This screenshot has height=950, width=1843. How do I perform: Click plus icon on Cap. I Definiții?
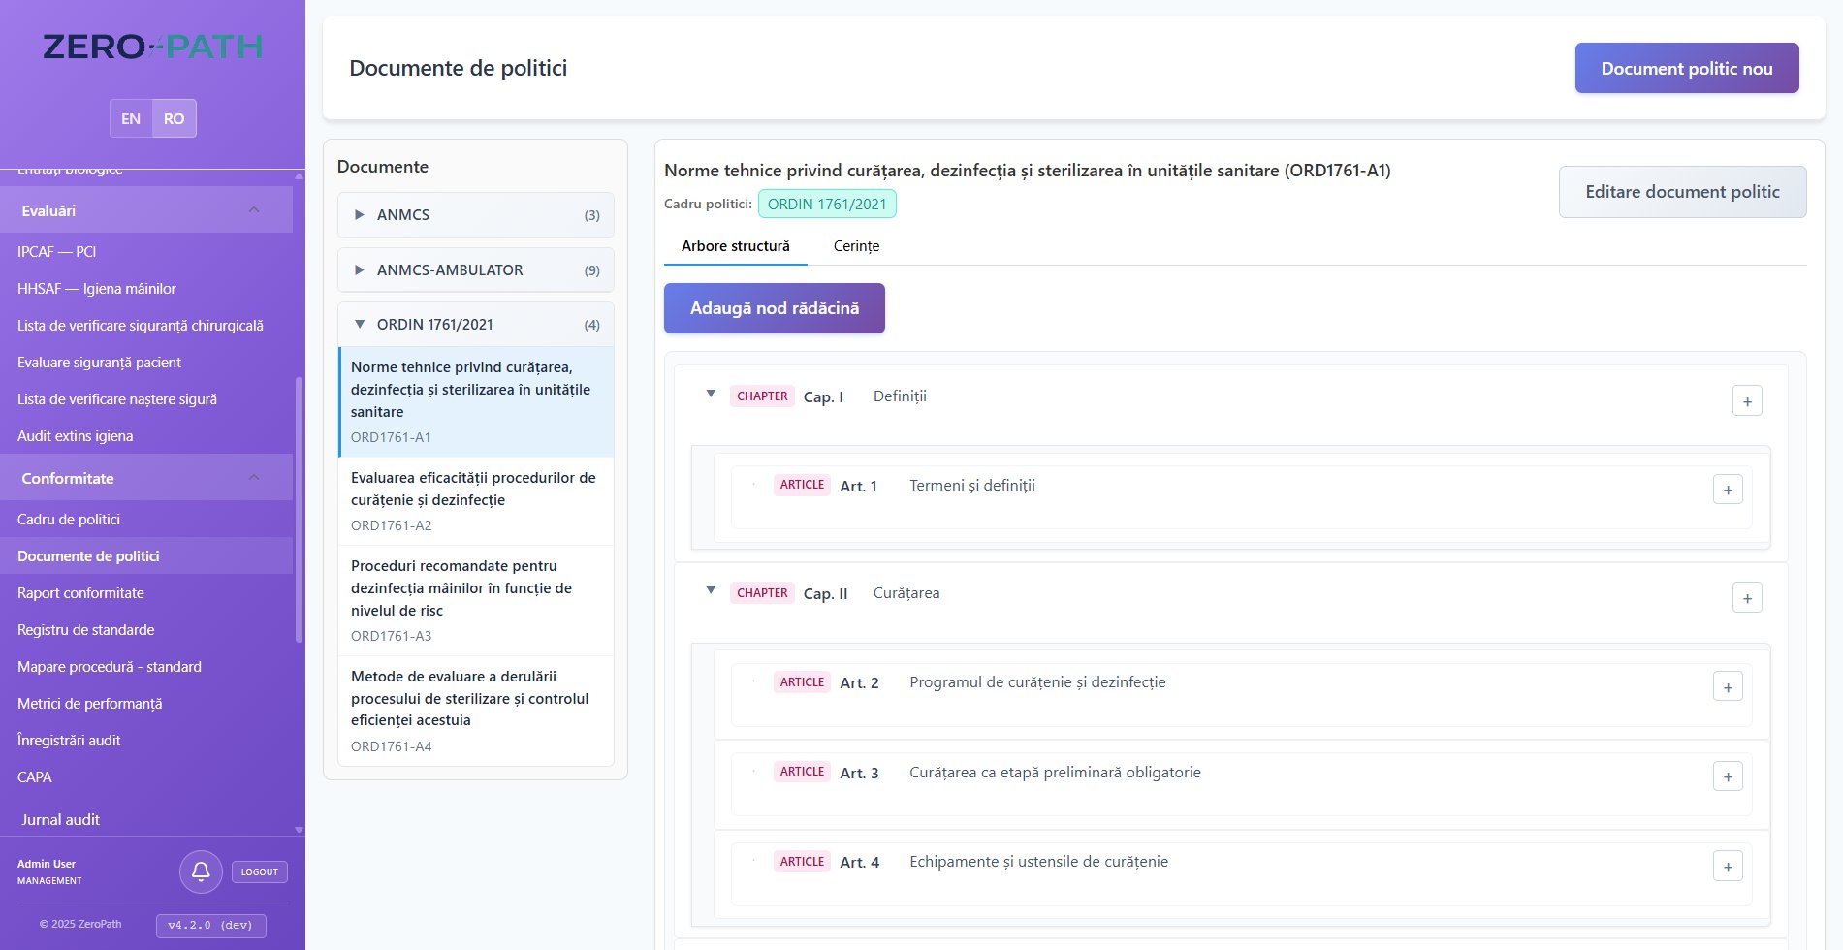click(x=1746, y=401)
